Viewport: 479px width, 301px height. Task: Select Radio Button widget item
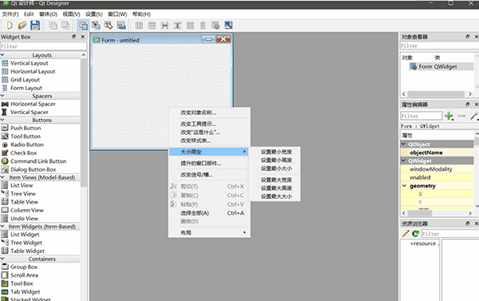click(x=27, y=145)
